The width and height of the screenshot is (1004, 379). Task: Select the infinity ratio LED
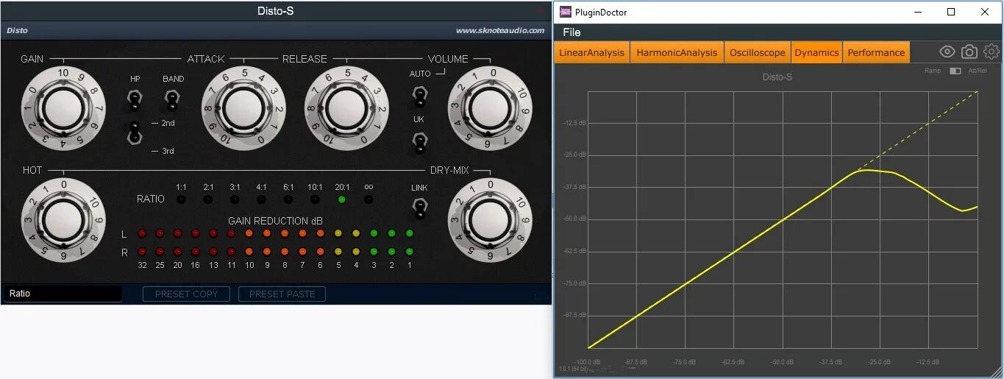click(x=369, y=199)
